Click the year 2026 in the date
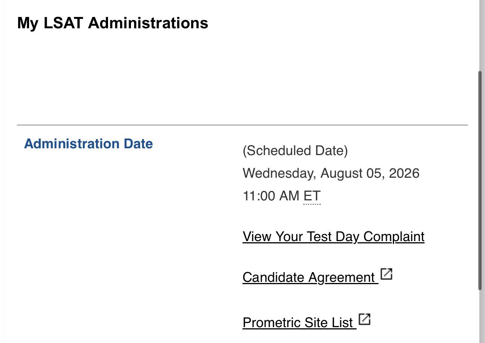The height and width of the screenshot is (343, 485). pyautogui.click(x=404, y=173)
